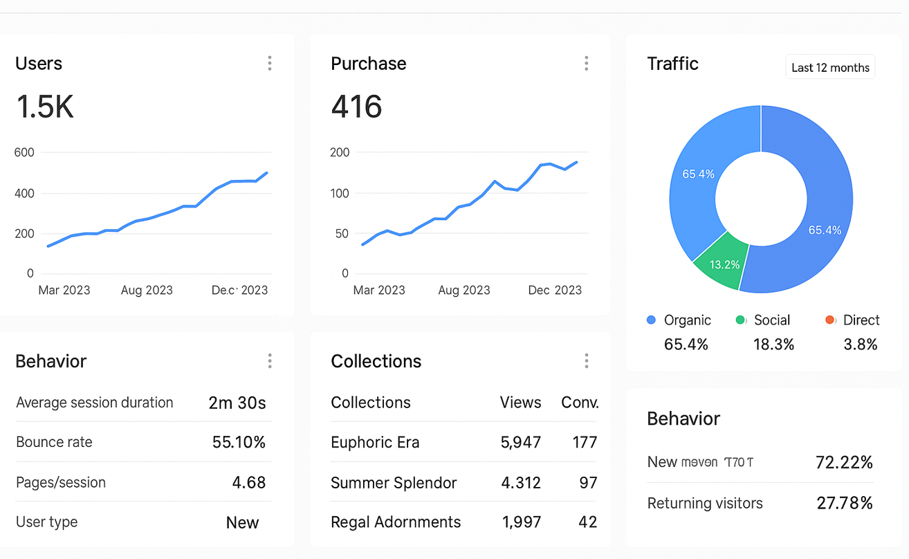
Task: Sort by the Views column header
Action: click(520, 403)
